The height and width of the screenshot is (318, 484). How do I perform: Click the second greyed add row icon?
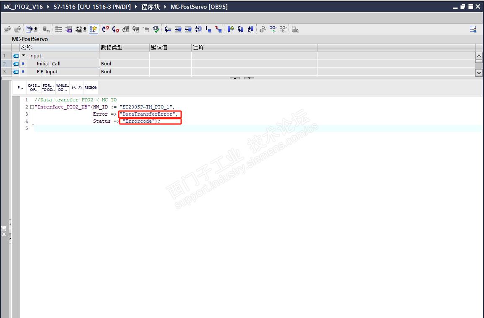[x=18, y=29]
